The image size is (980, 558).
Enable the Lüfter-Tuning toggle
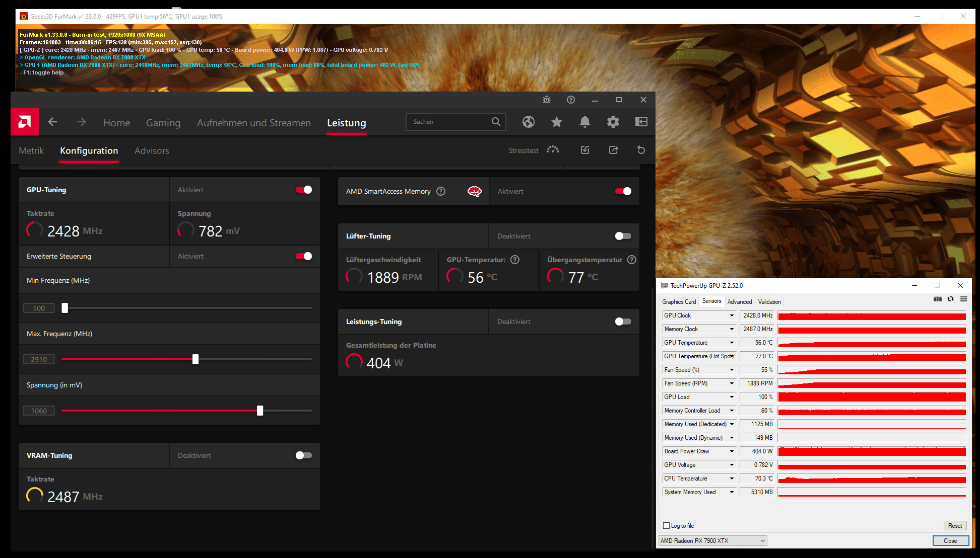(x=623, y=236)
